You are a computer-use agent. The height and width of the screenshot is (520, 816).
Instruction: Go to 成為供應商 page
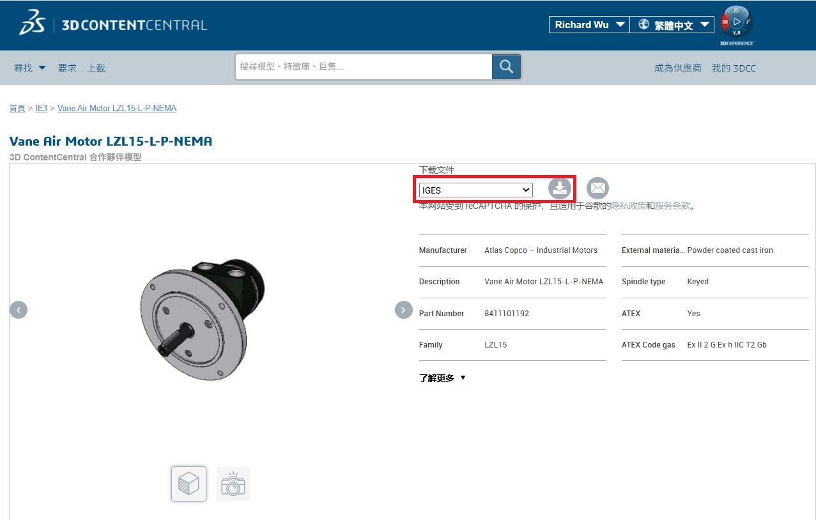click(678, 68)
